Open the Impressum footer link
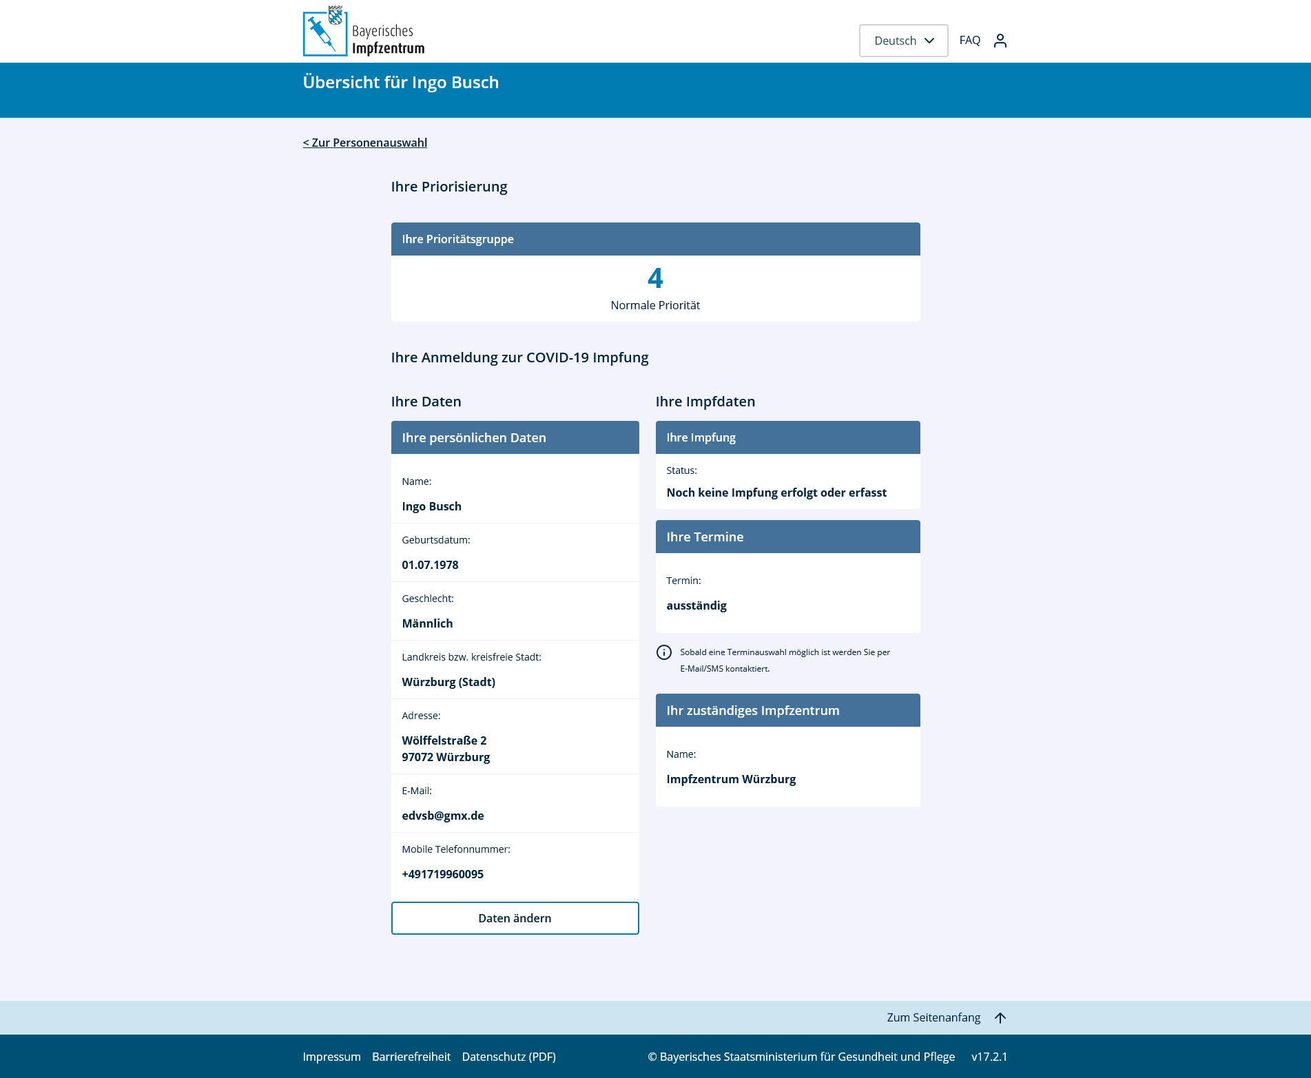Viewport: 1311px width, 1078px height. tap(331, 1057)
